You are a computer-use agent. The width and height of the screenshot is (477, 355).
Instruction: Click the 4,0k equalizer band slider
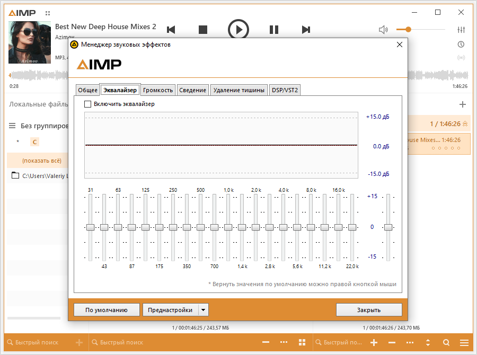pos(283,227)
